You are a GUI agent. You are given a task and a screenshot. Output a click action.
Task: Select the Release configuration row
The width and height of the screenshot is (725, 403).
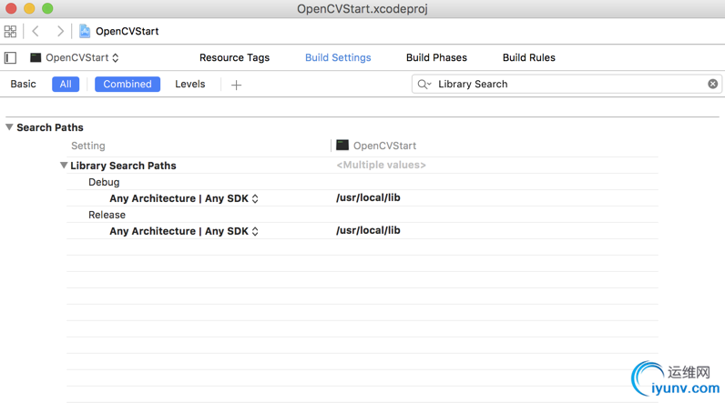(362, 215)
